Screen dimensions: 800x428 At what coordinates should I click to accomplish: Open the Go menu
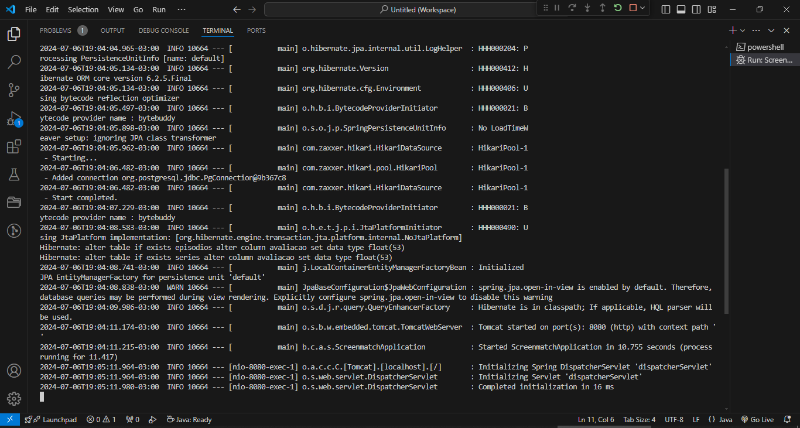click(138, 9)
